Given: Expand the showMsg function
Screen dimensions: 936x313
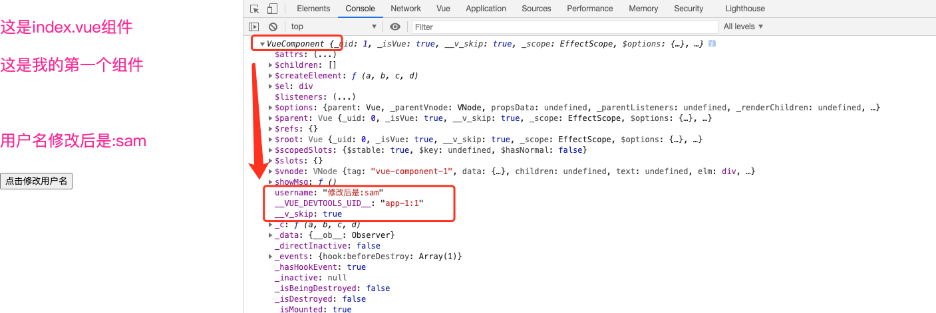Looking at the screenshot, I should (270, 182).
